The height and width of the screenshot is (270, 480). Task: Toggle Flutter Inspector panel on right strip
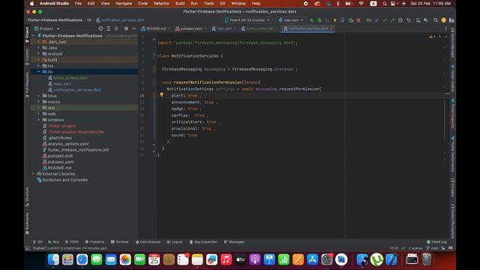452,114
